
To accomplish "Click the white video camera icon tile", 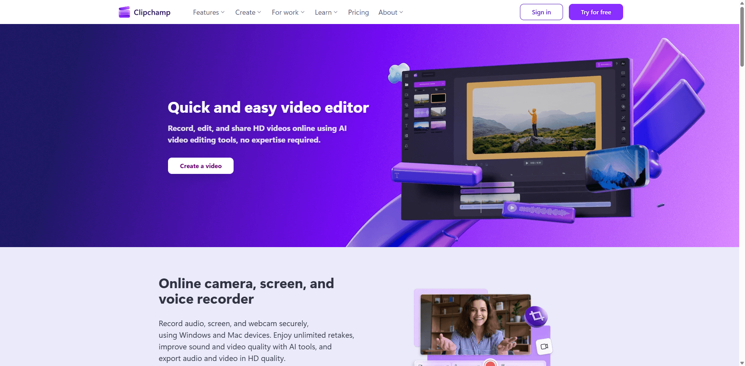I will (544, 346).
